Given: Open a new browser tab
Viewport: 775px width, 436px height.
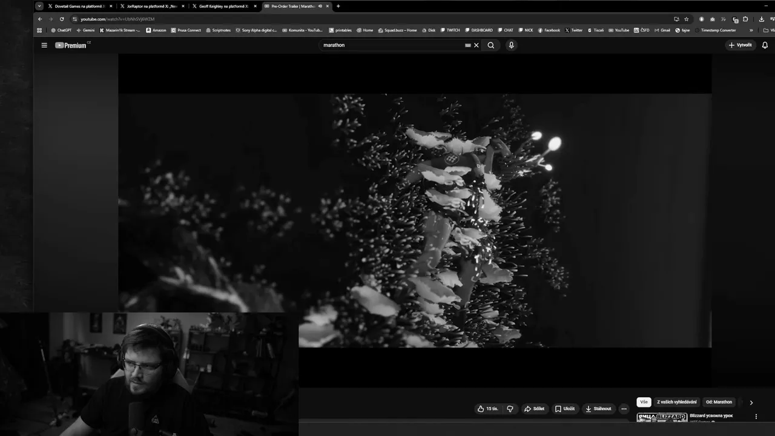Looking at the screenshot, I should 338,6.
